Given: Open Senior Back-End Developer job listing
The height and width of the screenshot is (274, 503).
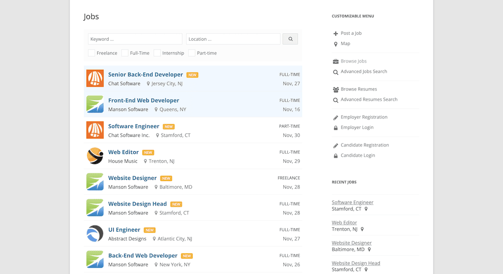Looking at the screenshot, I should tap(145, 75).
